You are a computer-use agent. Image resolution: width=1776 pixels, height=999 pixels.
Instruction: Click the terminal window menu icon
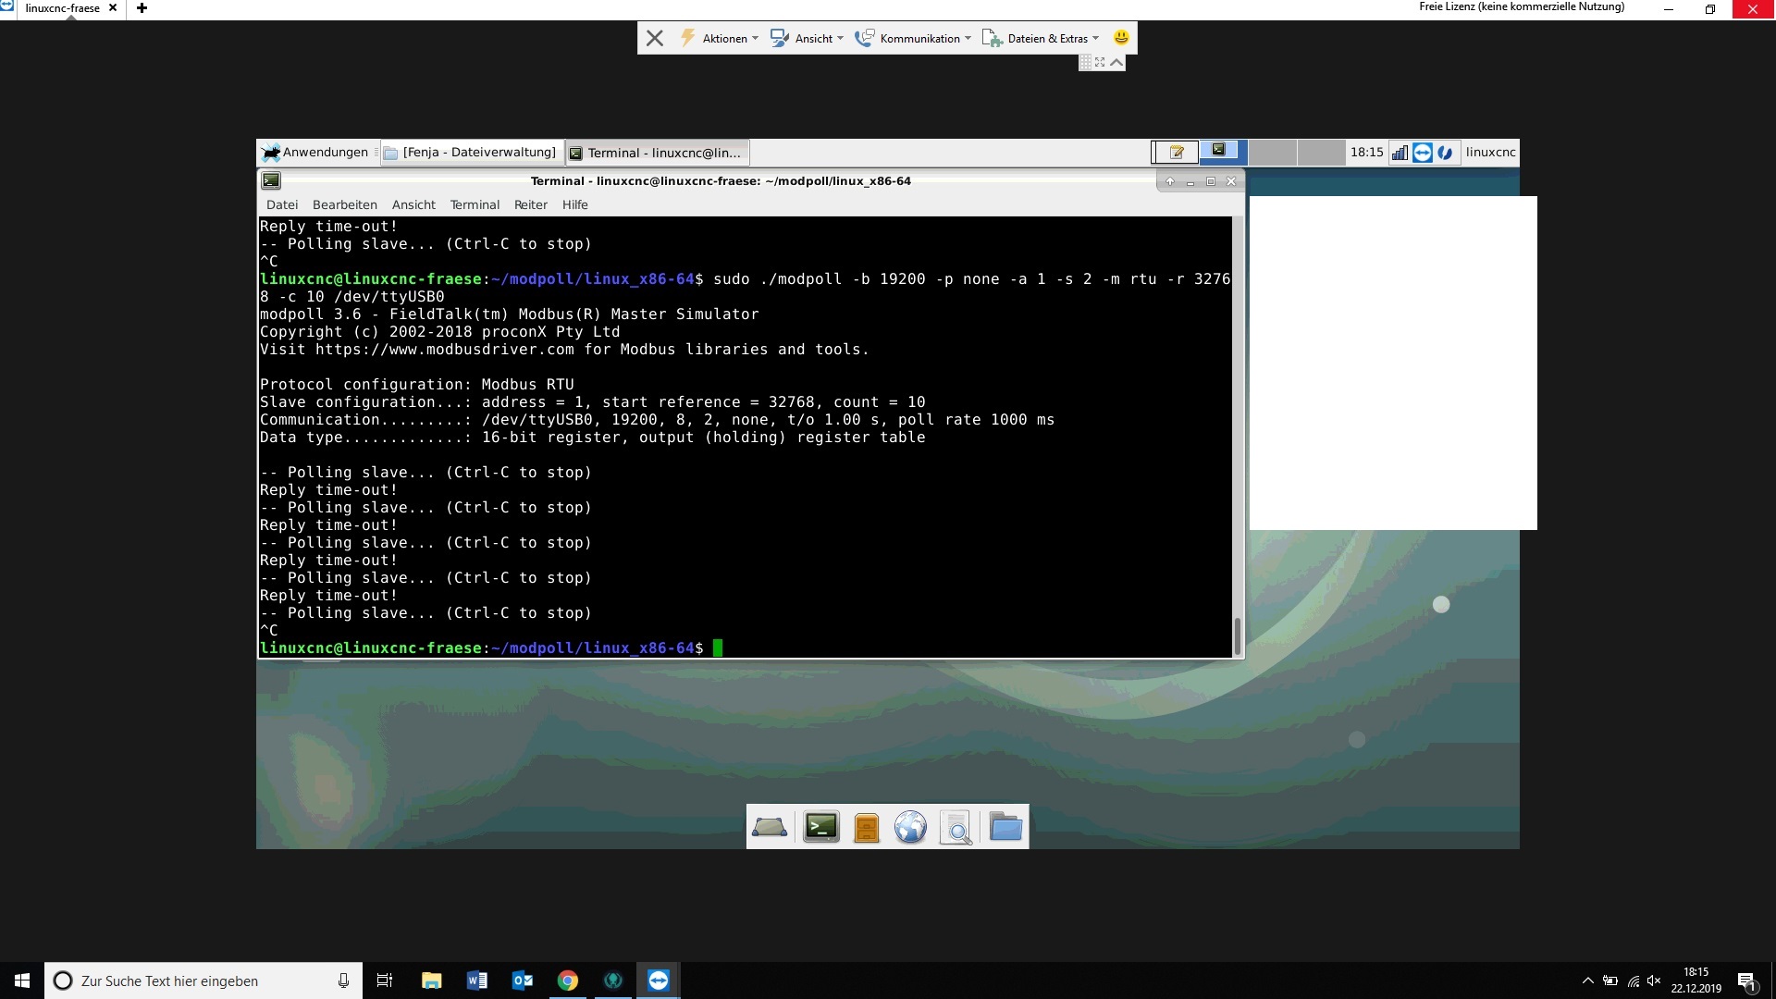[x=271, y=181]
